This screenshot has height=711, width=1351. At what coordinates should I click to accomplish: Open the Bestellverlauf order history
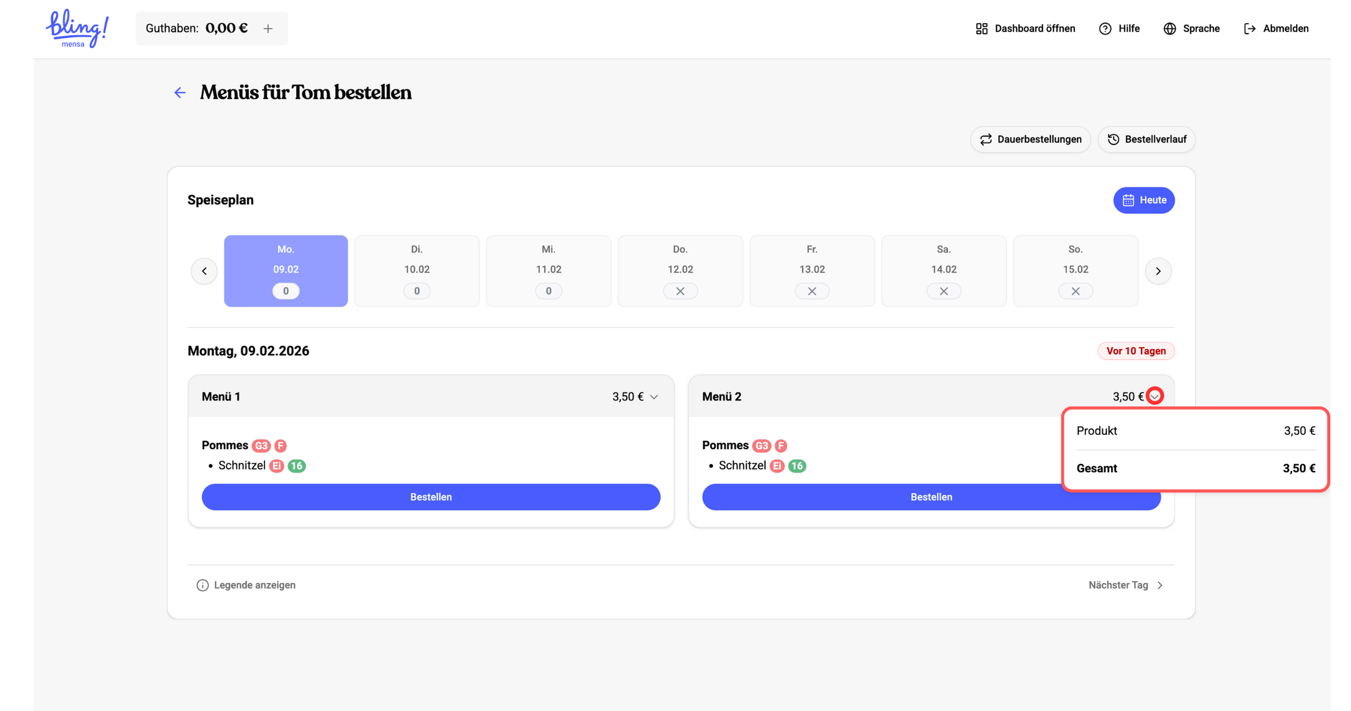pos(1146,139)
